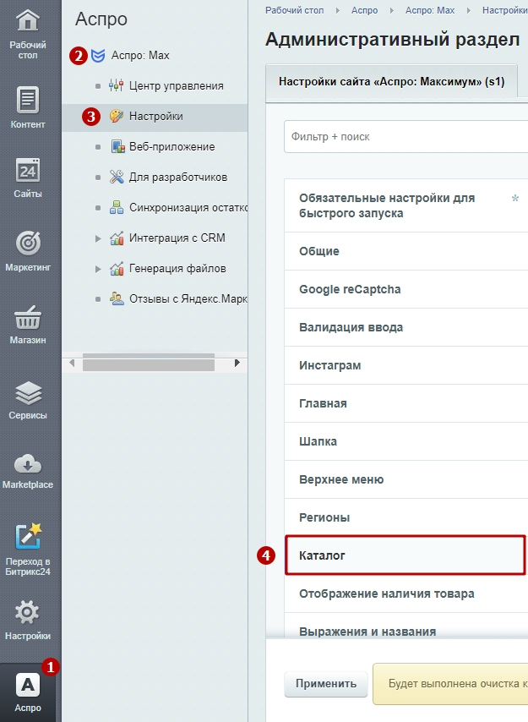This screenshot has height=722, width=528.
Task: Select Аспро: Max tree item text
Action: point(140,56)
